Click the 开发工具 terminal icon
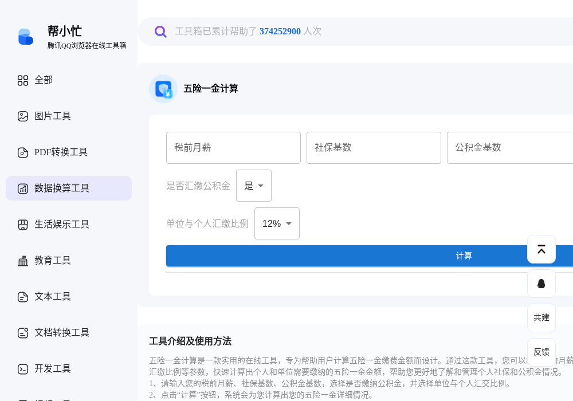Image resolution: width=573 pixels, height=401 pixels. coord(23,369)
